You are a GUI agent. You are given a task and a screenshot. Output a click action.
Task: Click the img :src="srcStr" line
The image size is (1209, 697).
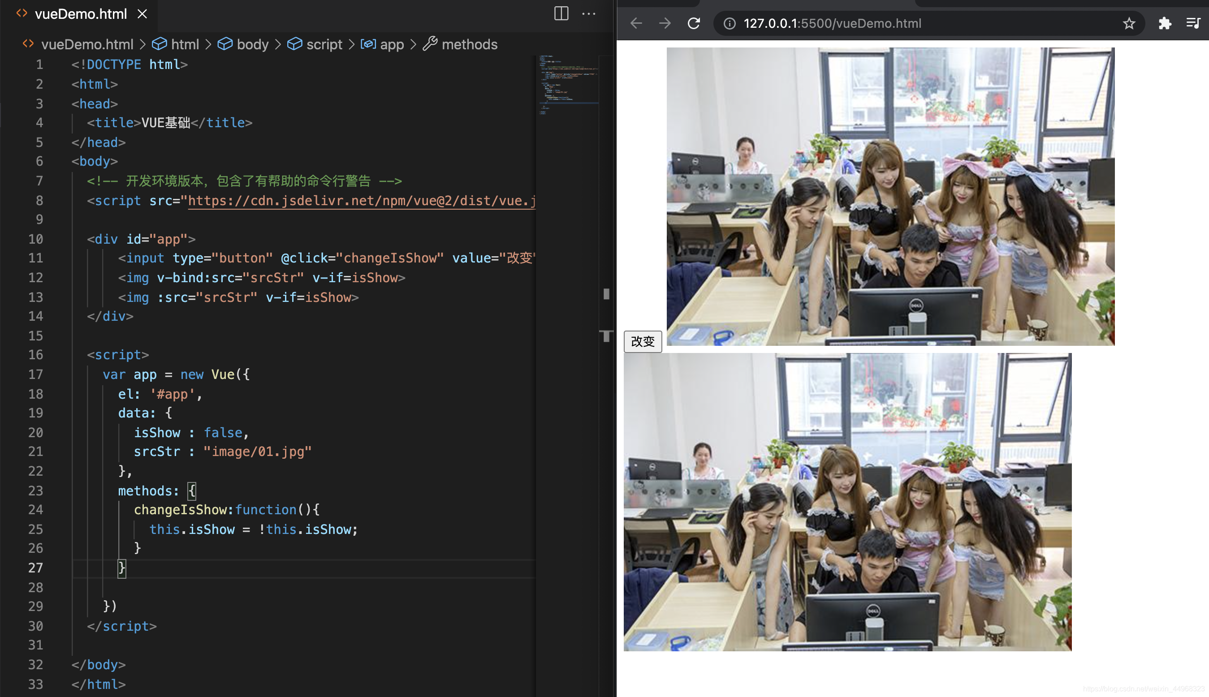(238, 298)
